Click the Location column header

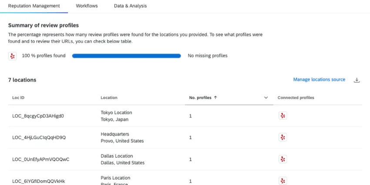point(109,98)
